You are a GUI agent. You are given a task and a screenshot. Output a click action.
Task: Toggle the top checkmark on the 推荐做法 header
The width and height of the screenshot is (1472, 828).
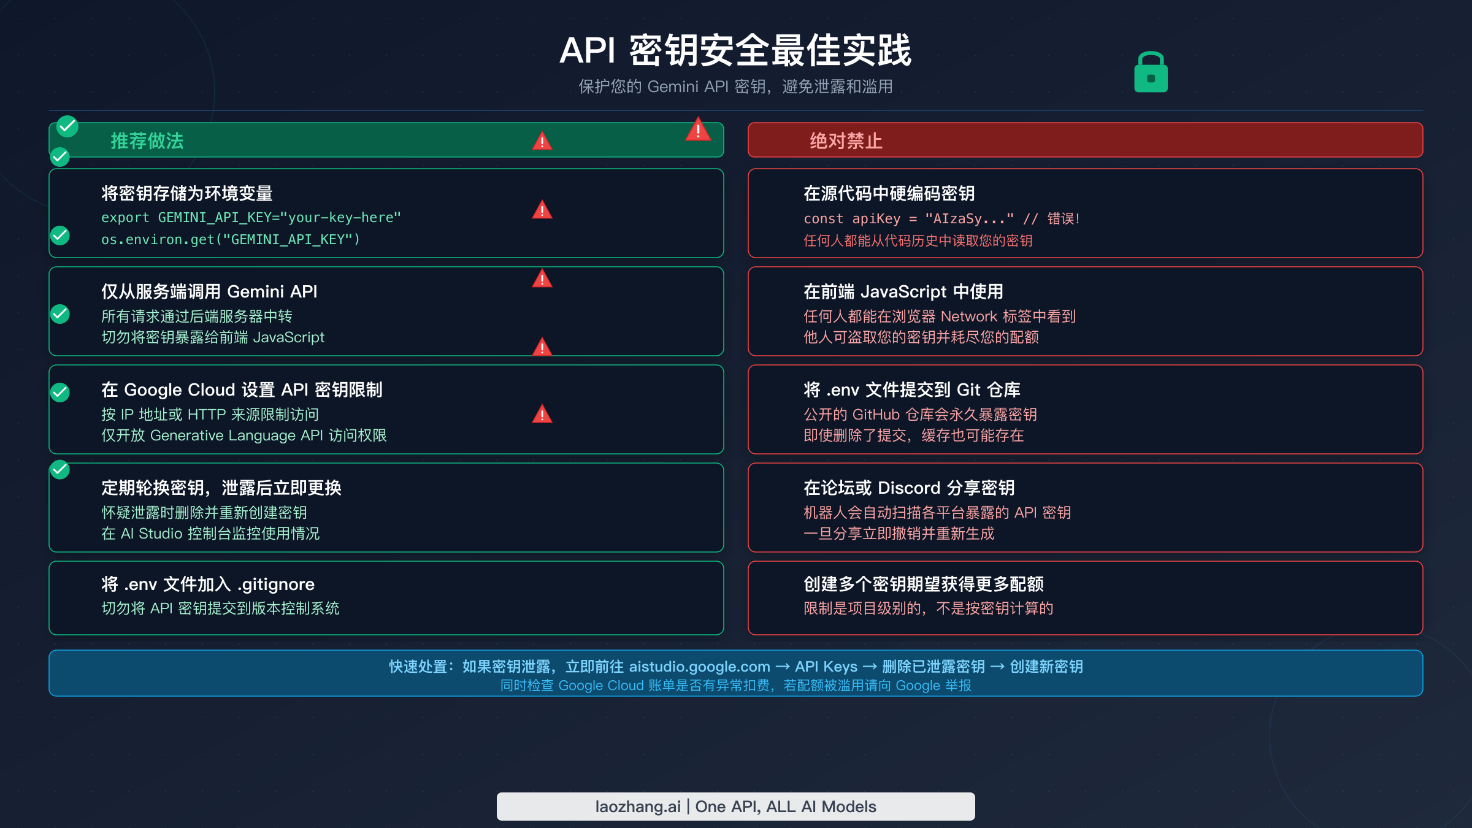tap(67, 126)
